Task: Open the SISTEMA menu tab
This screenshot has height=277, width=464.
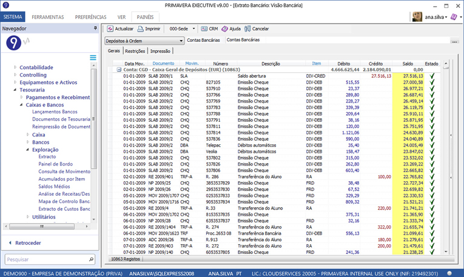Action: [13, 17]
